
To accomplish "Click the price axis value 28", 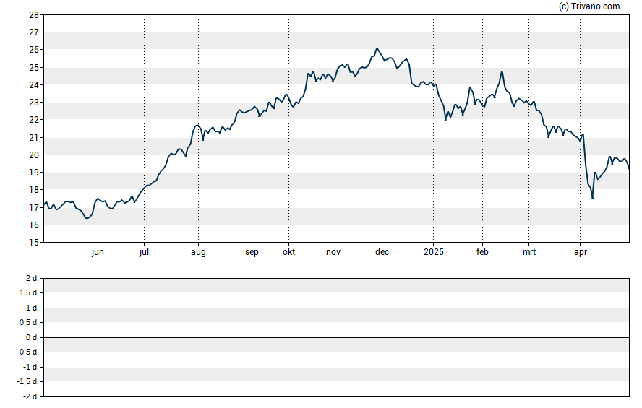I will coord(34,15).
